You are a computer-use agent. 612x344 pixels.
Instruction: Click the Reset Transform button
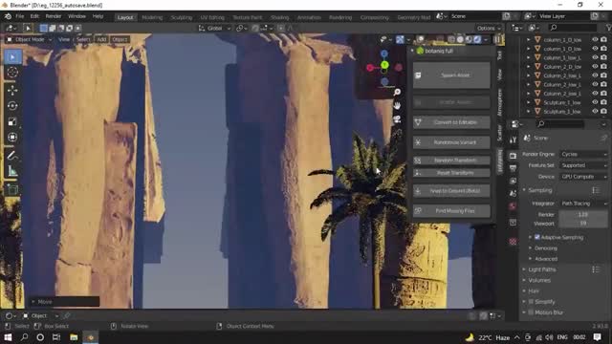[451, 173]
